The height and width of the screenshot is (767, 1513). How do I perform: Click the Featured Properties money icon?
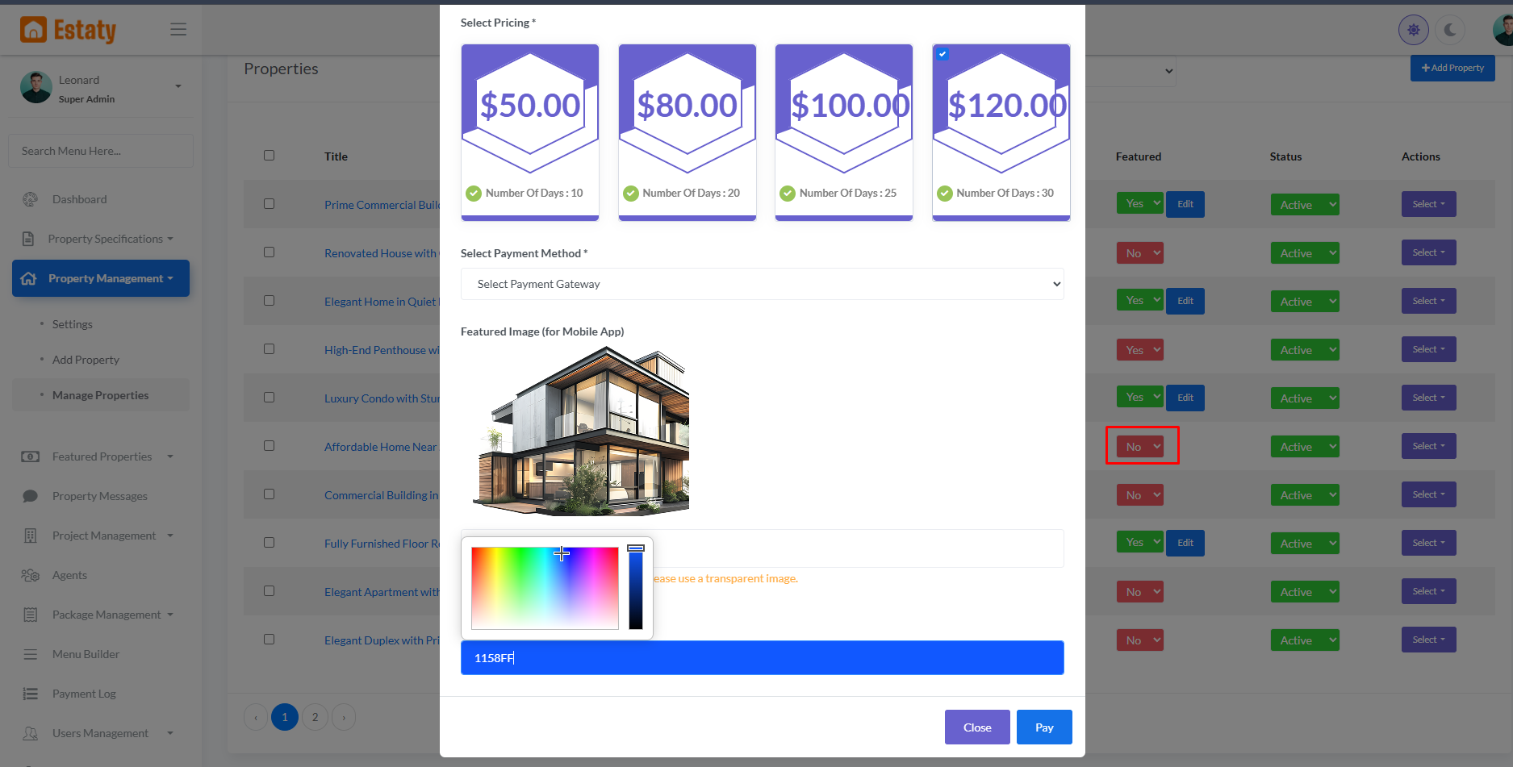[31, 456]
